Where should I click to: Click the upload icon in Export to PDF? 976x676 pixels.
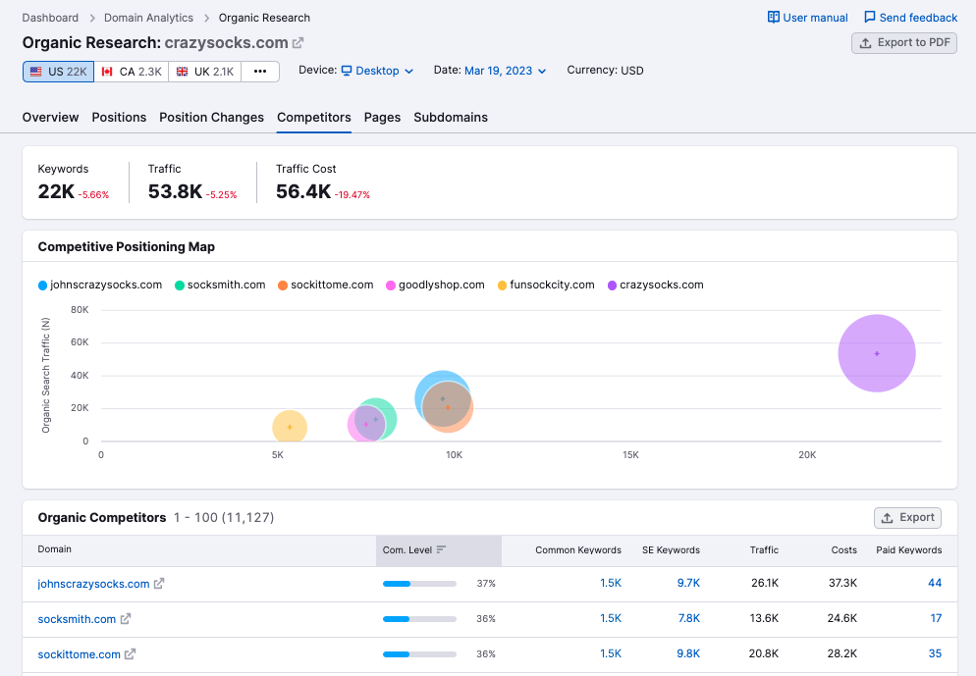click(x=865, y=43)
